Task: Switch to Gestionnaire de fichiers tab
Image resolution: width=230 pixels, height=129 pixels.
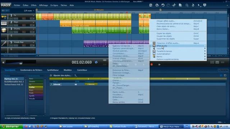Action: [31, 70]
